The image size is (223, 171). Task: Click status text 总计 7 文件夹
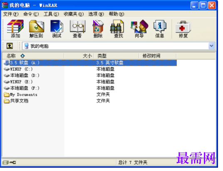(133, 162)
